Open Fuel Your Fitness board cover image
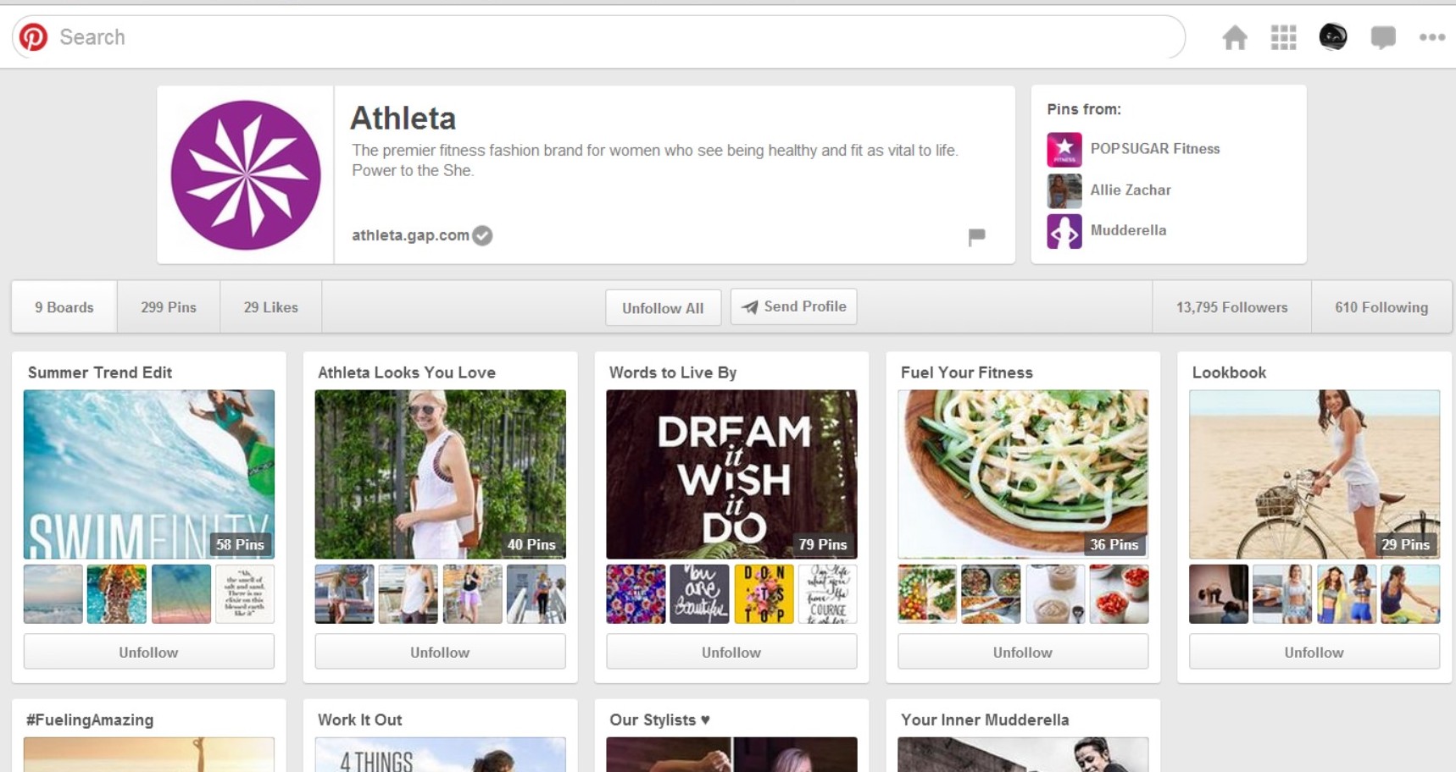Viewport: 1456px width, 772px height. (x=1023, y=473)
